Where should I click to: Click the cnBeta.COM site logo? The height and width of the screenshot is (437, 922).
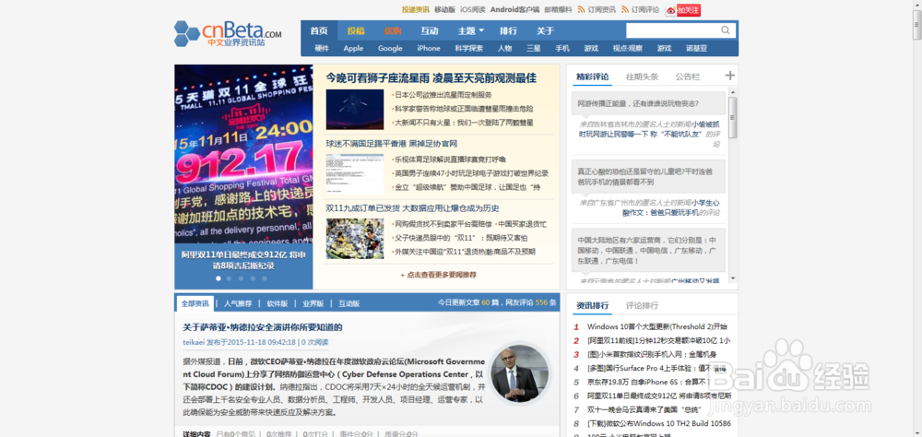point(228,34)
